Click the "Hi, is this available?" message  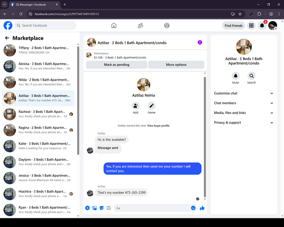pyautogui.click(x=112, y=140)
